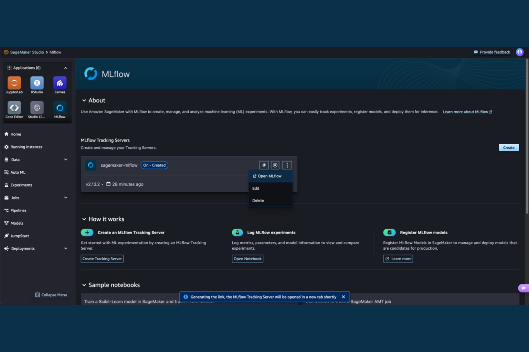This screenshot has width=529, height=352.
Task: Select Open MLflow from the context menu
Action: pyautogui.click(x=271, y=176)
